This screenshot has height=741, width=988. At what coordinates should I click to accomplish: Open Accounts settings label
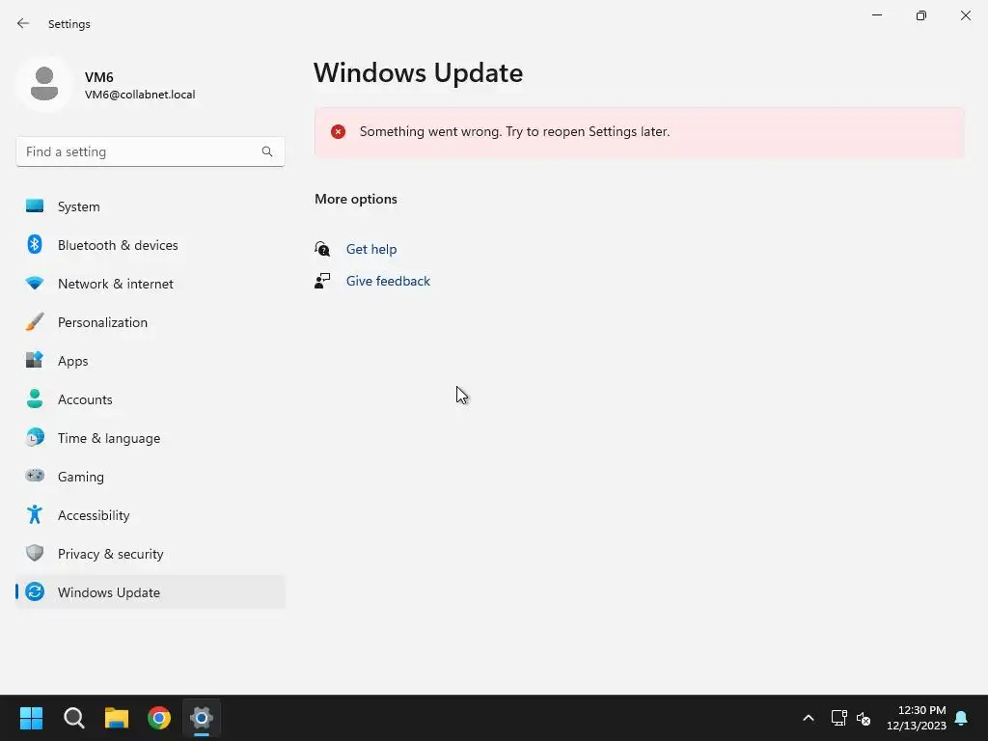pyautogui.click(x=85, y=399)
